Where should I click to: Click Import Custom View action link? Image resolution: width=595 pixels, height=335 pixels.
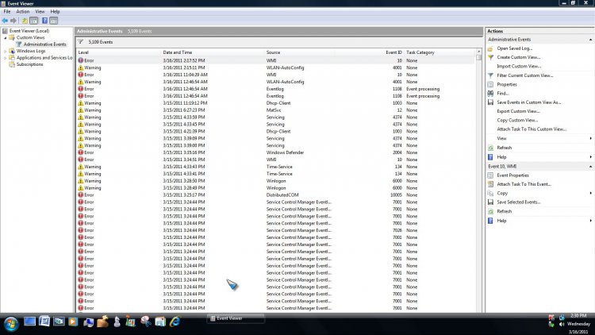pyautogui.click(x=519, y=67)
